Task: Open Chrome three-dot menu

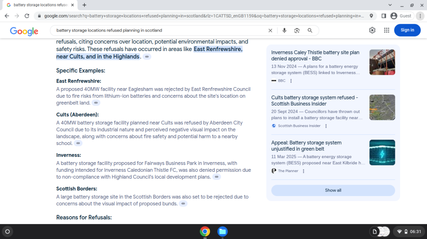Action: click(420, 16)
